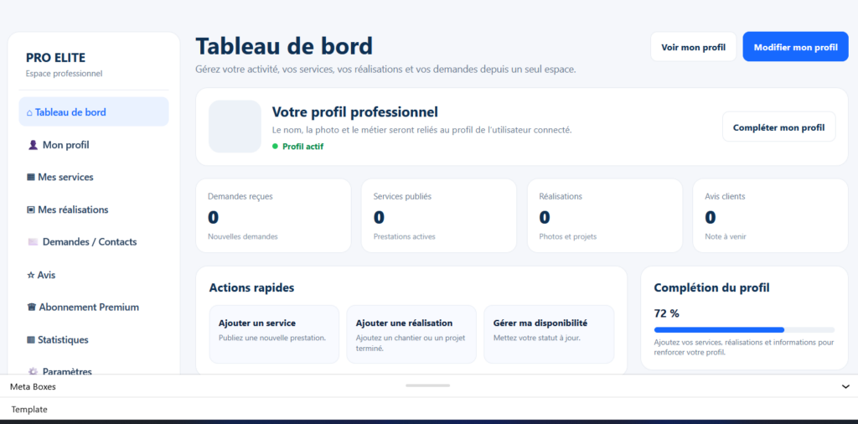This screenshot has width=858, height=424.
Task: Click the Votre profil professionnel heading
Action: tap(355, 112)
